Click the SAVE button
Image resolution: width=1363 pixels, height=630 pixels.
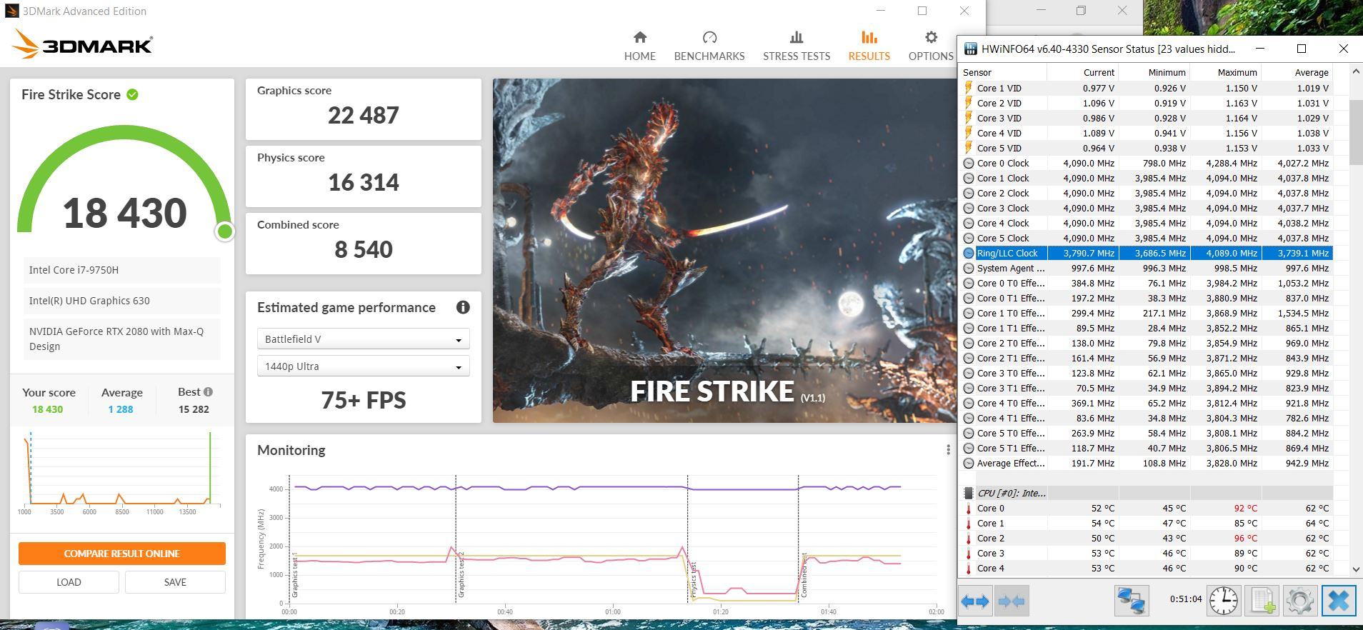click(x=175, y=582)
